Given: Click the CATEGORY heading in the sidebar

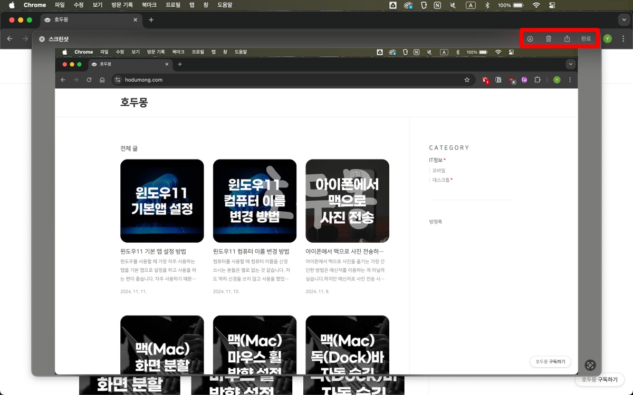Looking at the screenshot, I should pos(449,148).
